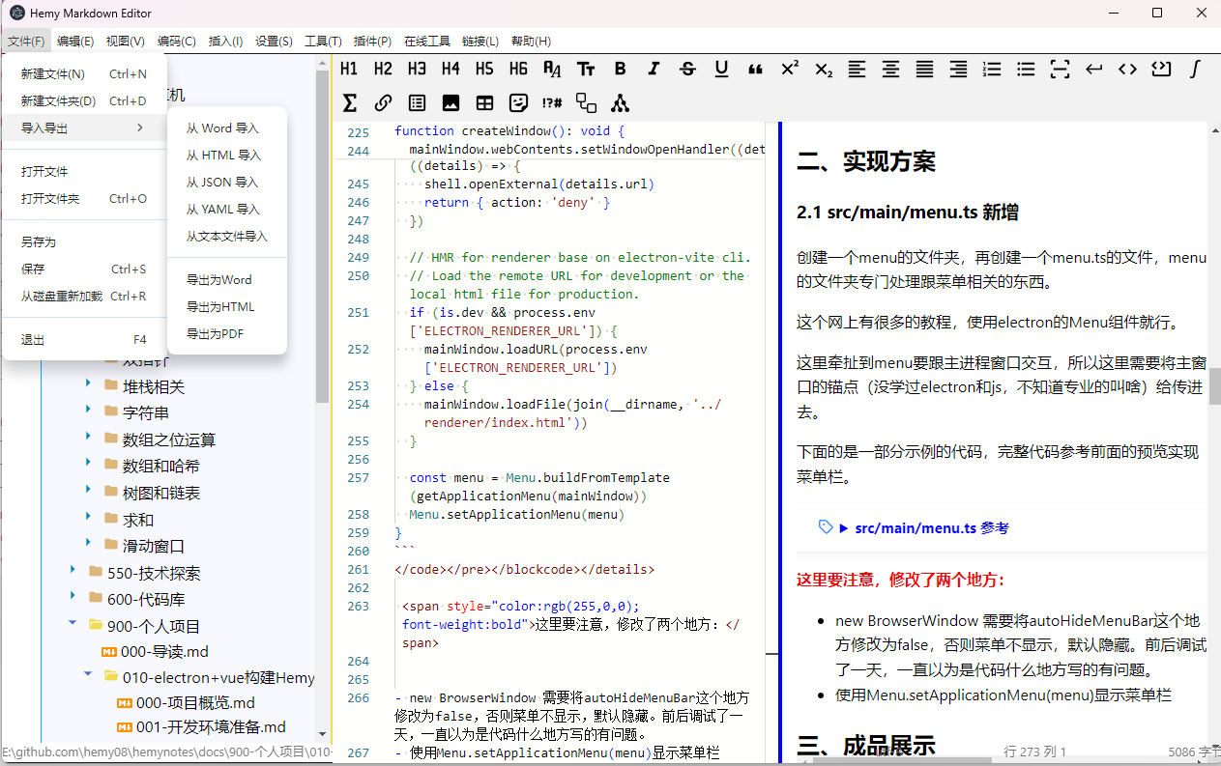1221x766 pixels.
Task: Click the strikethrough toolbar icon
Action: point(687,69)
